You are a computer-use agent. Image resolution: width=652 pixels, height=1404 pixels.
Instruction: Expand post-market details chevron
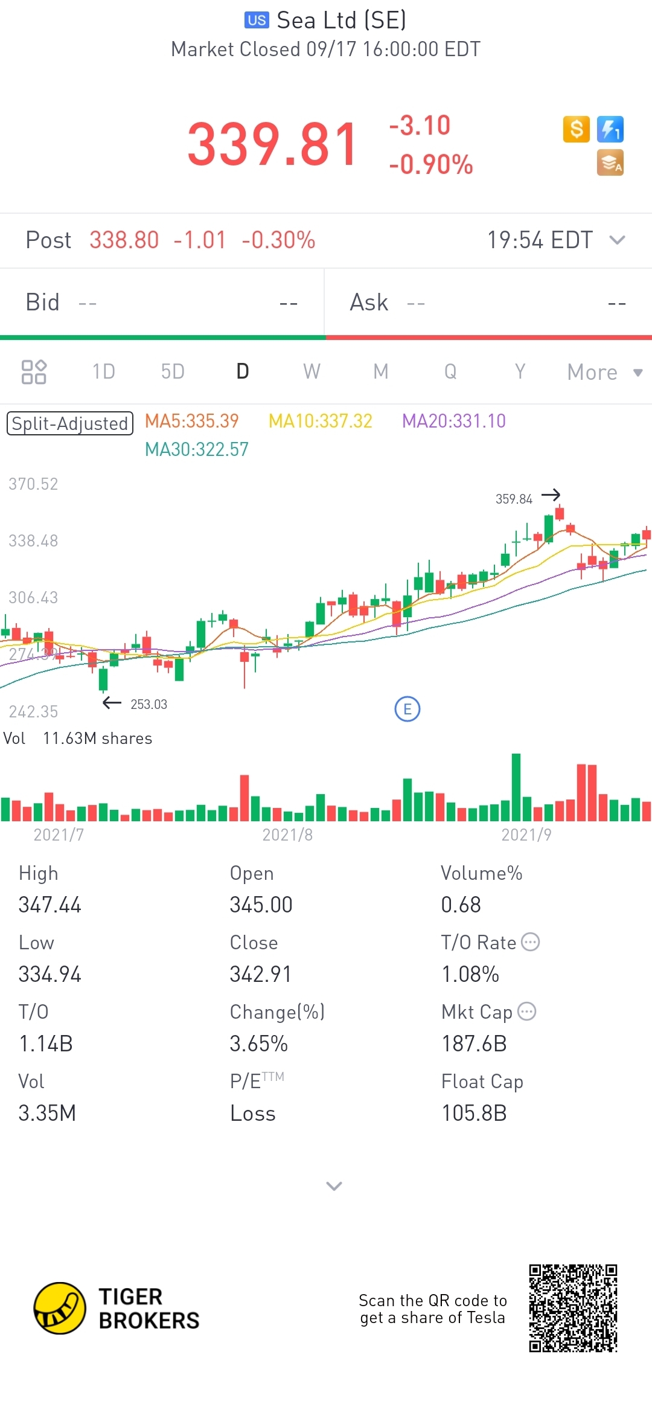(617, 240)
